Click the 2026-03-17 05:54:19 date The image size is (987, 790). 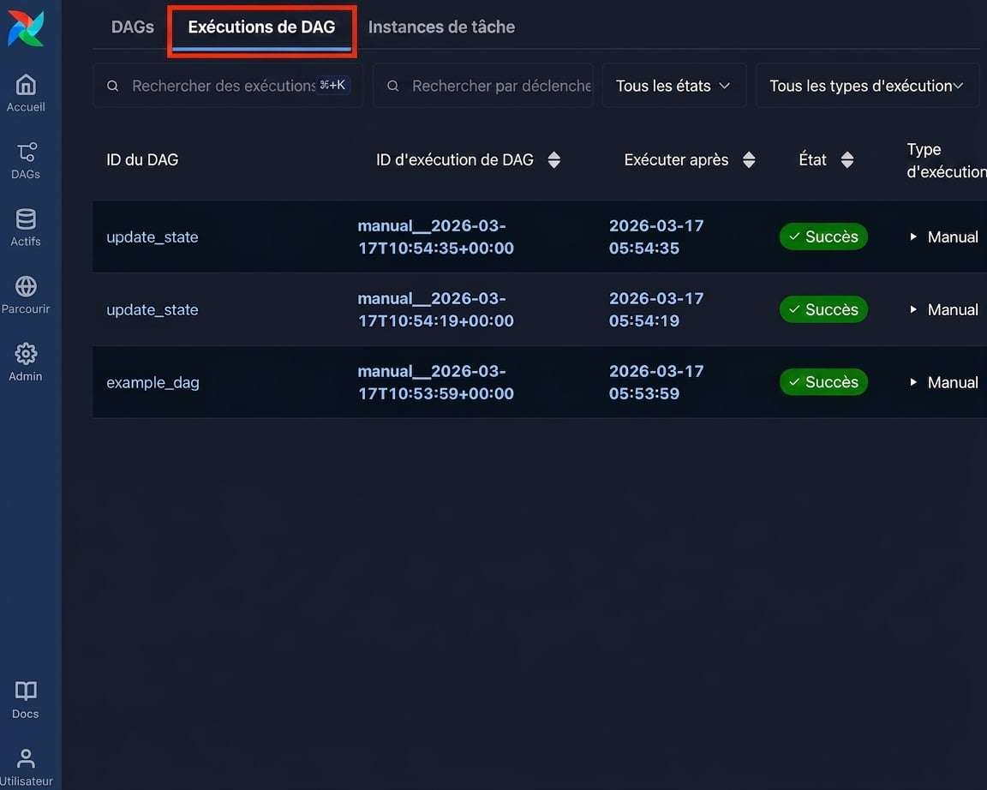pyautogui.click(x=656, y=309)
